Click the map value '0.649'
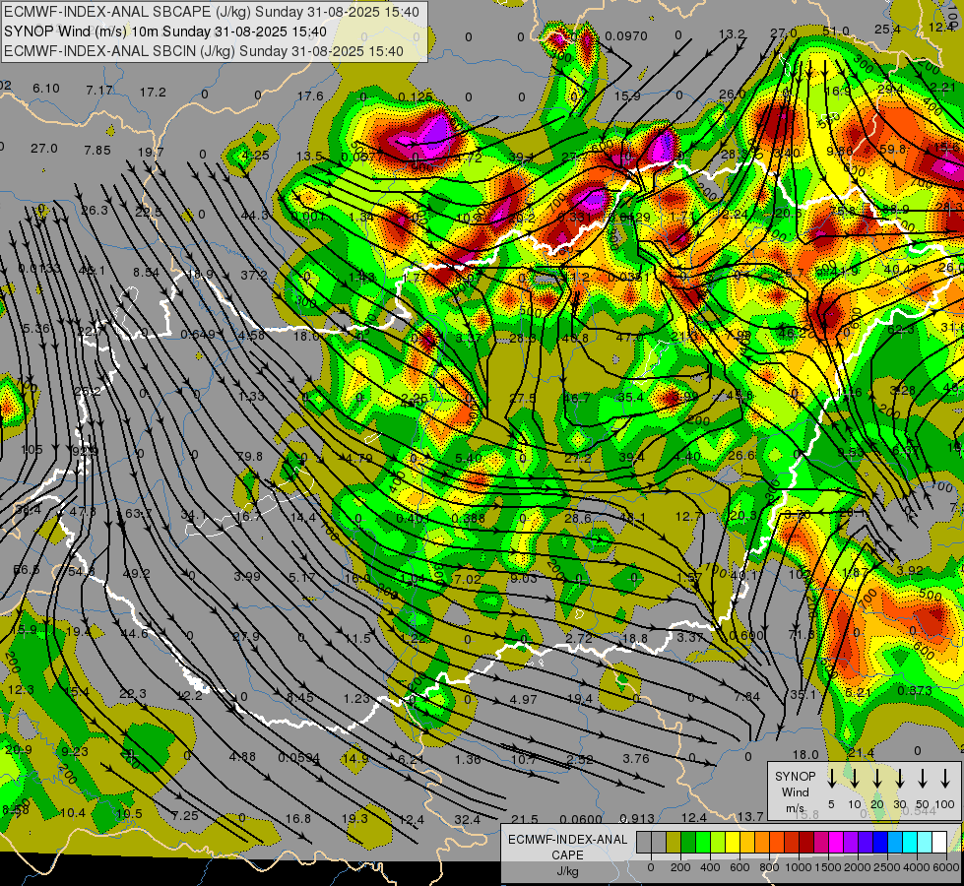The width and height of the screenshot is (964, 886). [x=198, y=335]
